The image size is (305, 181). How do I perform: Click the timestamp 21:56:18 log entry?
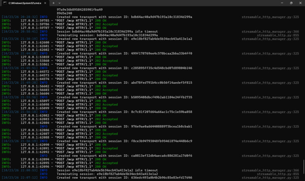20,112
